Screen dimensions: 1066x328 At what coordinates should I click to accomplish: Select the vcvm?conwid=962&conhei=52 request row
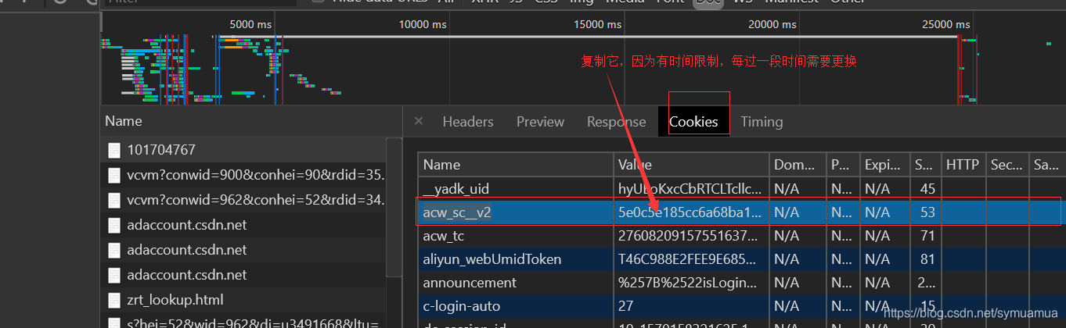coord(244,199)
